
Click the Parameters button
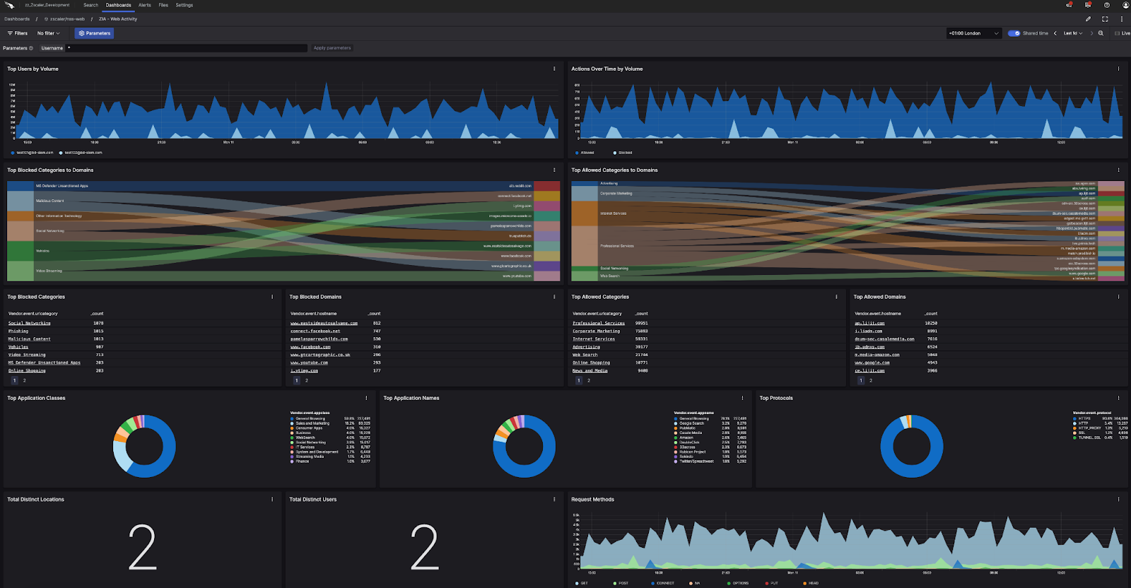(94, 33)
